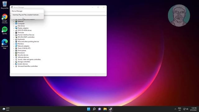The height and width of the screenshot is (112, 199).
Task: Click the Security devices category icon
Action: point(16,55)
